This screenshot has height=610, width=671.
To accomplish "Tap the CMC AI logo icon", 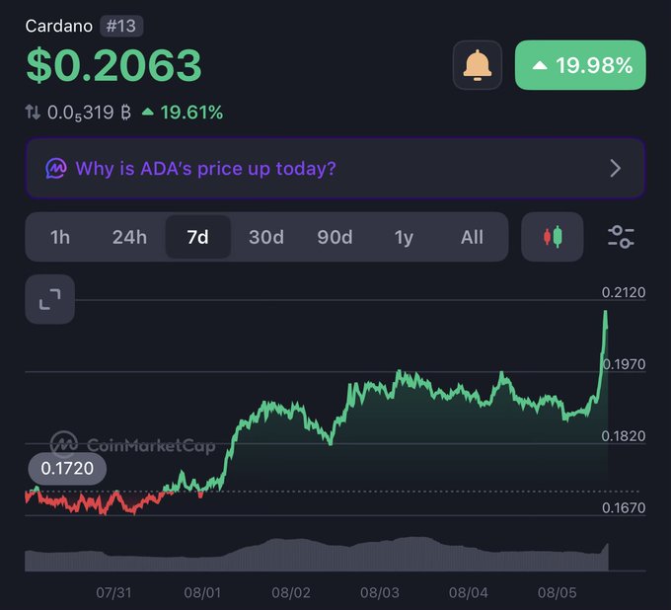I will 56,168.
